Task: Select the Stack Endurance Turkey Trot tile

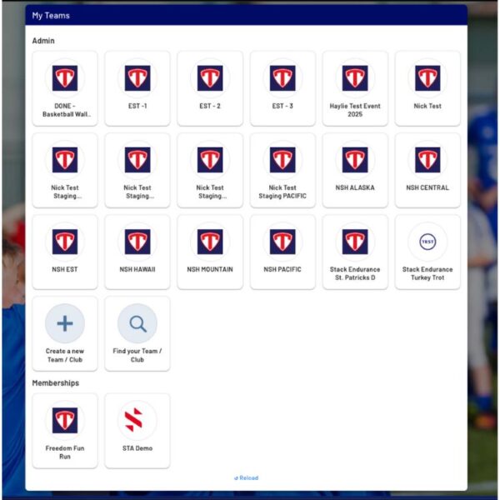Action: coord(427,251)
